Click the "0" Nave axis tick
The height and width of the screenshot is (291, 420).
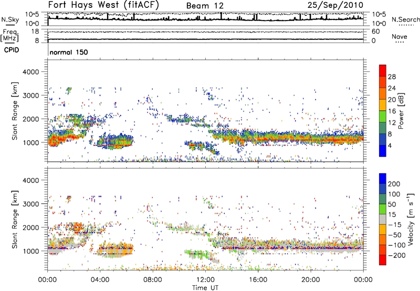coord(374,41)
